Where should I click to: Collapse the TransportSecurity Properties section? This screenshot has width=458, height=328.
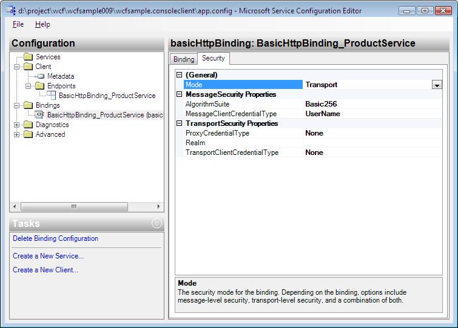(x=179, y=123)
